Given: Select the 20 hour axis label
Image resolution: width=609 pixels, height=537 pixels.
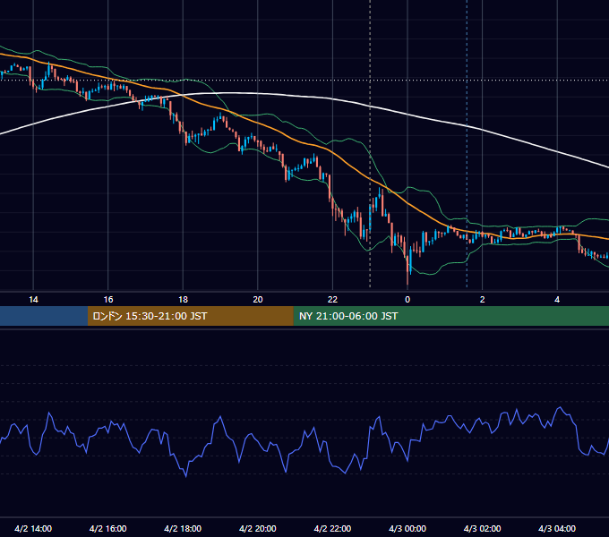Looking at the screenshot, I should (258, 300).
